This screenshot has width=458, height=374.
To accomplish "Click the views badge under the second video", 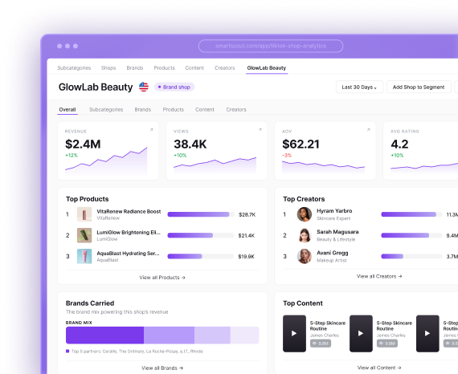I will pyautogui.click(x=387, y=344).
